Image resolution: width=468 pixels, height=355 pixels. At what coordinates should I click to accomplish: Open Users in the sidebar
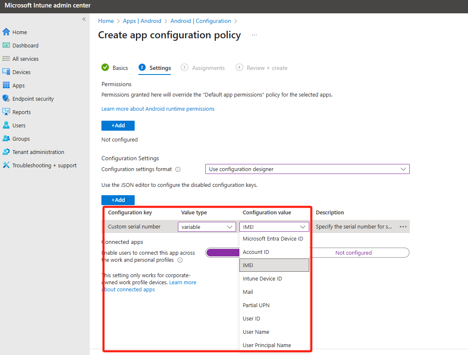coord(19,126)
